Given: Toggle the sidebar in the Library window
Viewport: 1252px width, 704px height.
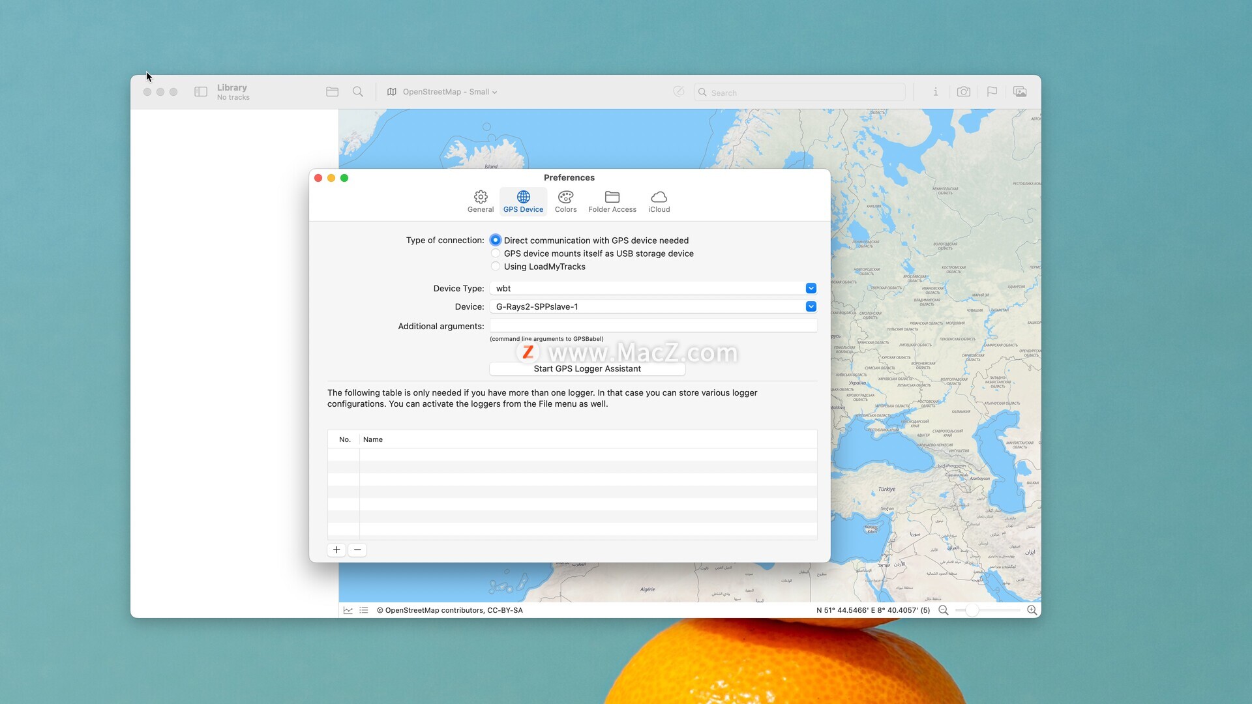Looking at the screenshot, I should pyautogui.click(x=201, y=92).
